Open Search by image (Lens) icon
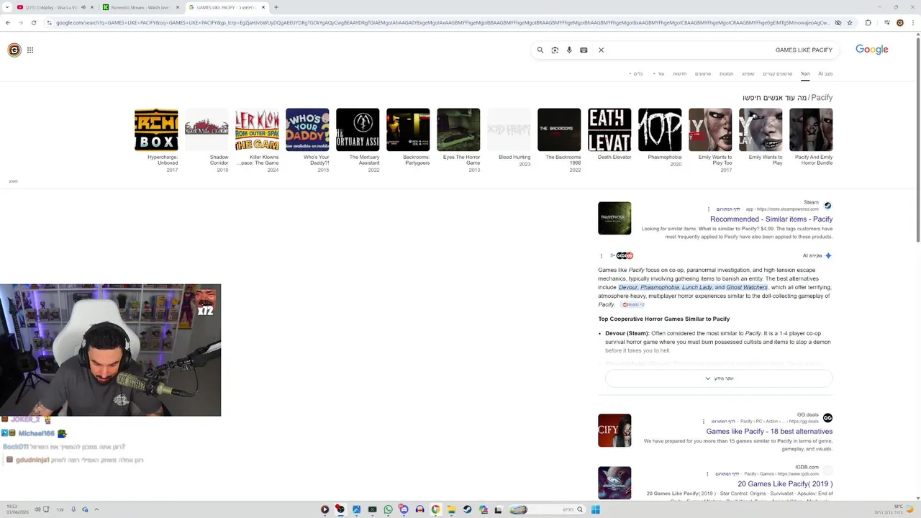921x518 pixels. pyautogui.click(x=555, y=50)
